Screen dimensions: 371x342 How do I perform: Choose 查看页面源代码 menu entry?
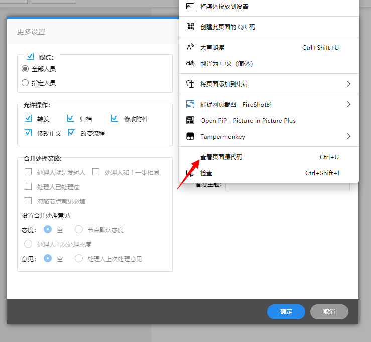pos(269,157)
